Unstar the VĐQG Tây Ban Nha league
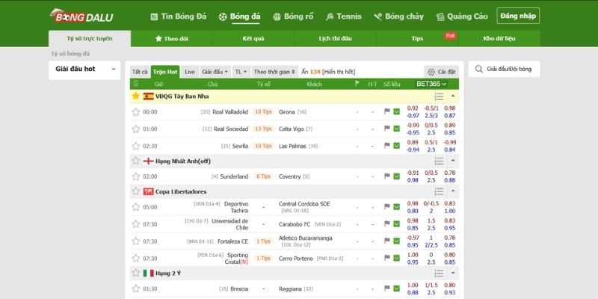 tap(135, 96)
